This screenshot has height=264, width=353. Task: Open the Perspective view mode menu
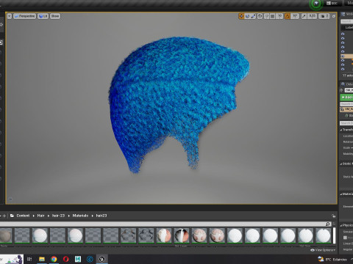[24, 16]
